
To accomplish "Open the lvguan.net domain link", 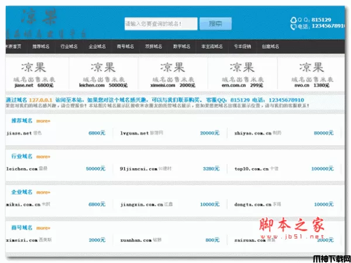I will point(133,133).
